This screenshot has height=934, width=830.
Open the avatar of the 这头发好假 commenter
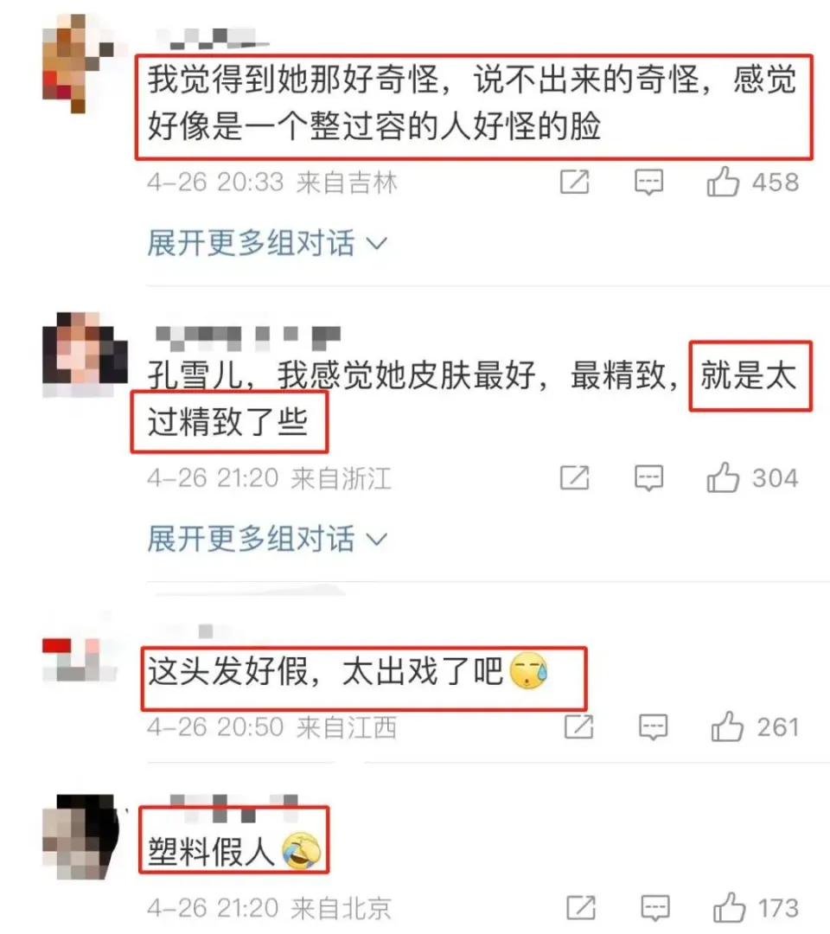coord(80,659)
